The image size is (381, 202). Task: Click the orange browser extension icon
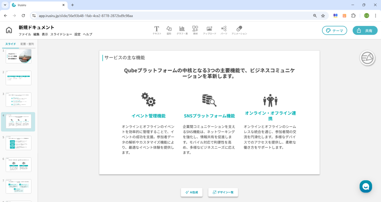(344, 16)
